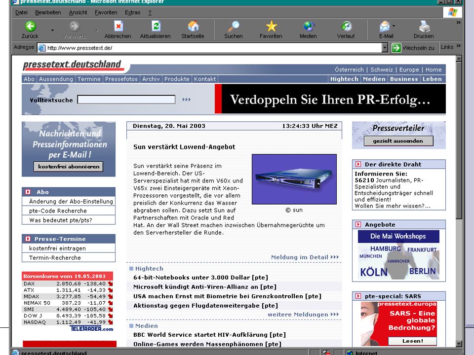Open the Favoriten menu in the menu bar
This screenshot has width=474, height=355.
106,12
